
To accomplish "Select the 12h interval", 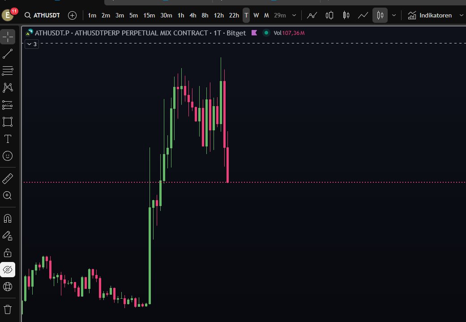I will 219,15.
